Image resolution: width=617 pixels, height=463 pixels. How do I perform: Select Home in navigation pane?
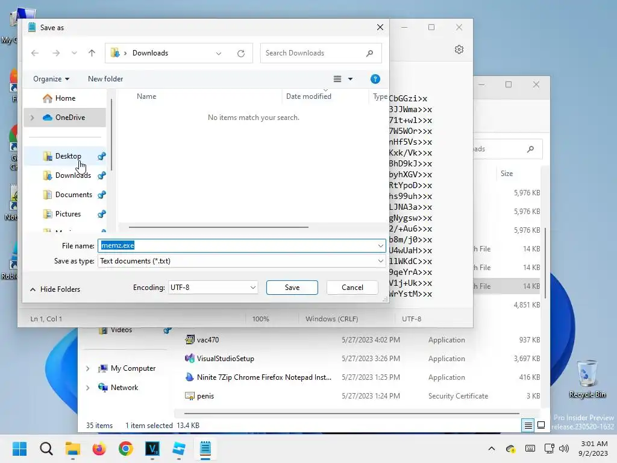(65, 98)
